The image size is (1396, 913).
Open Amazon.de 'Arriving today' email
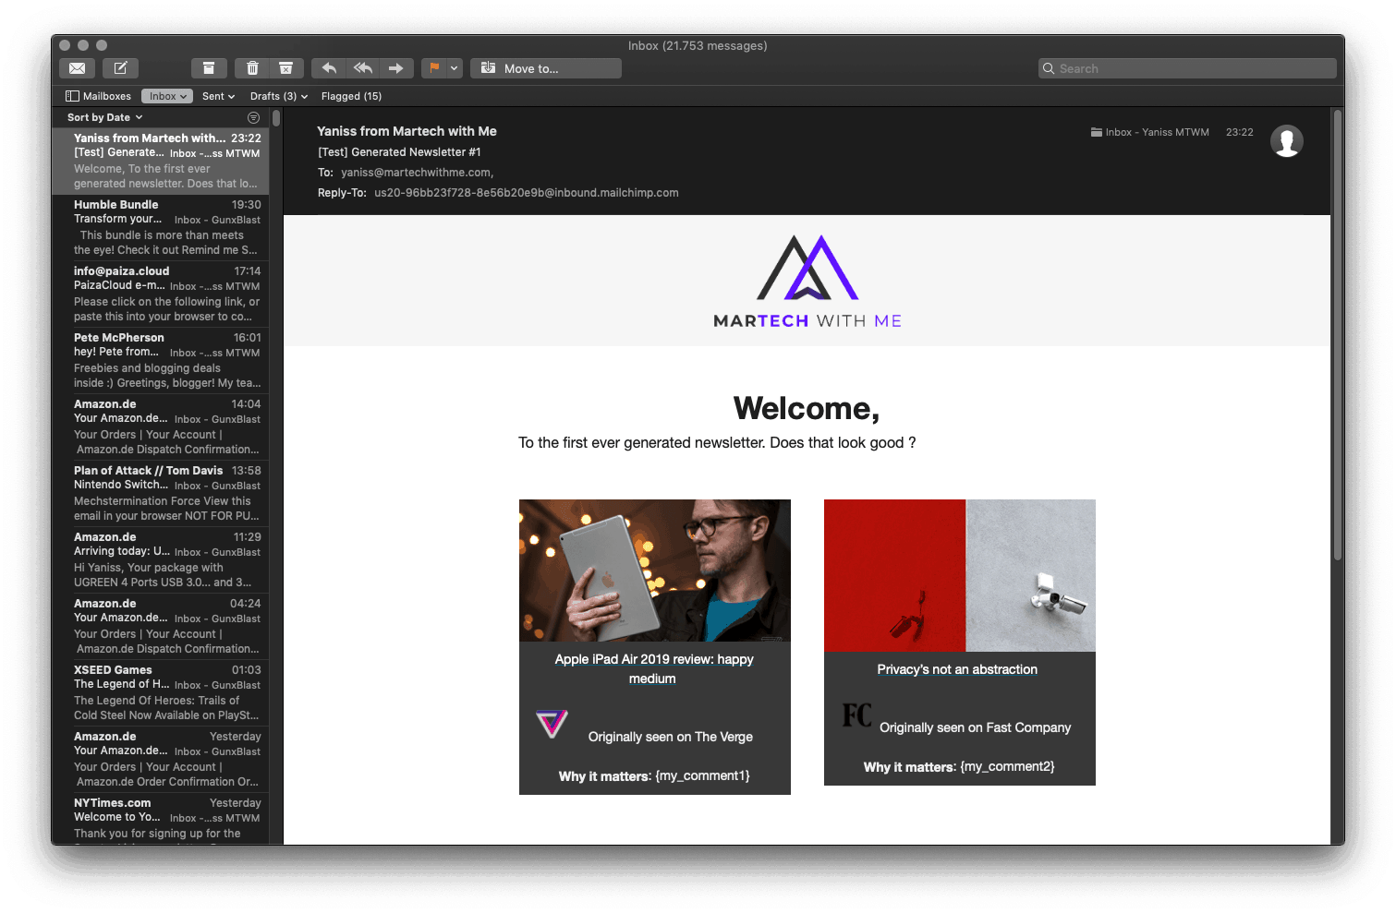(x=161, y=559)
